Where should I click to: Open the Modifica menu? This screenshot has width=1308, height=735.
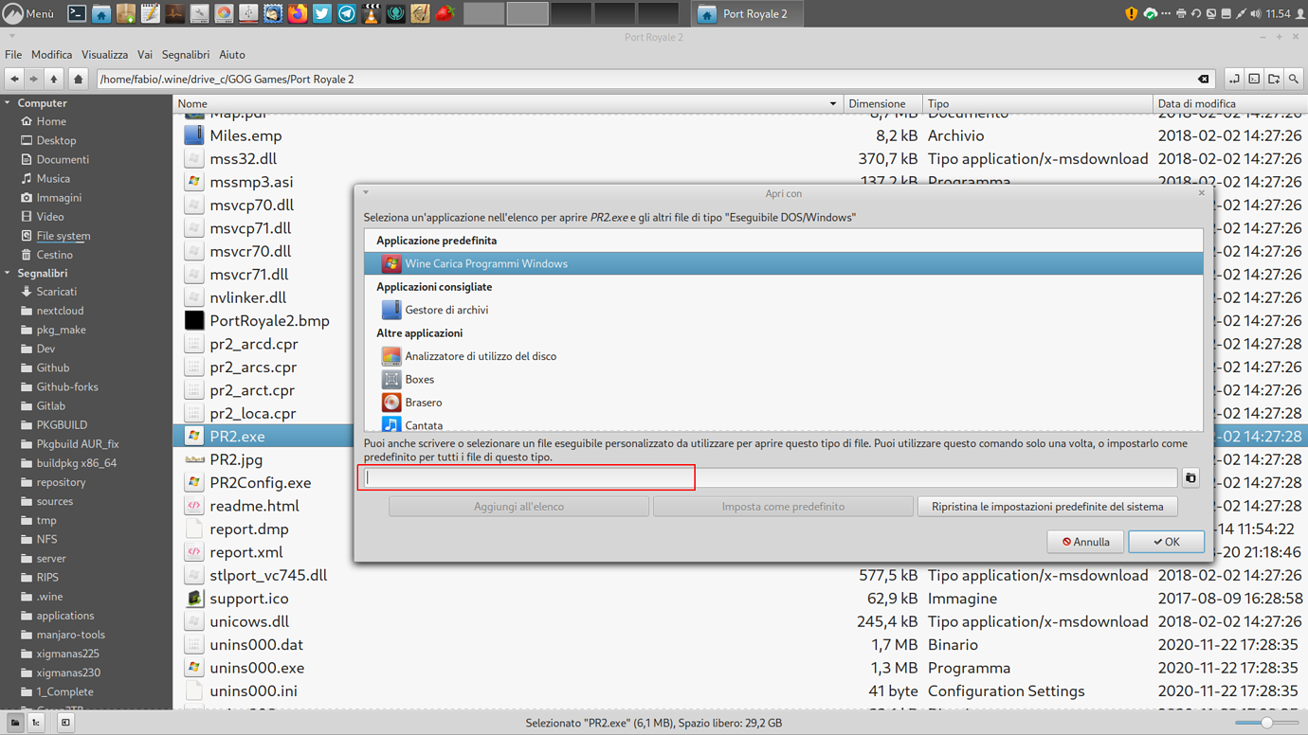coord(51,55)
